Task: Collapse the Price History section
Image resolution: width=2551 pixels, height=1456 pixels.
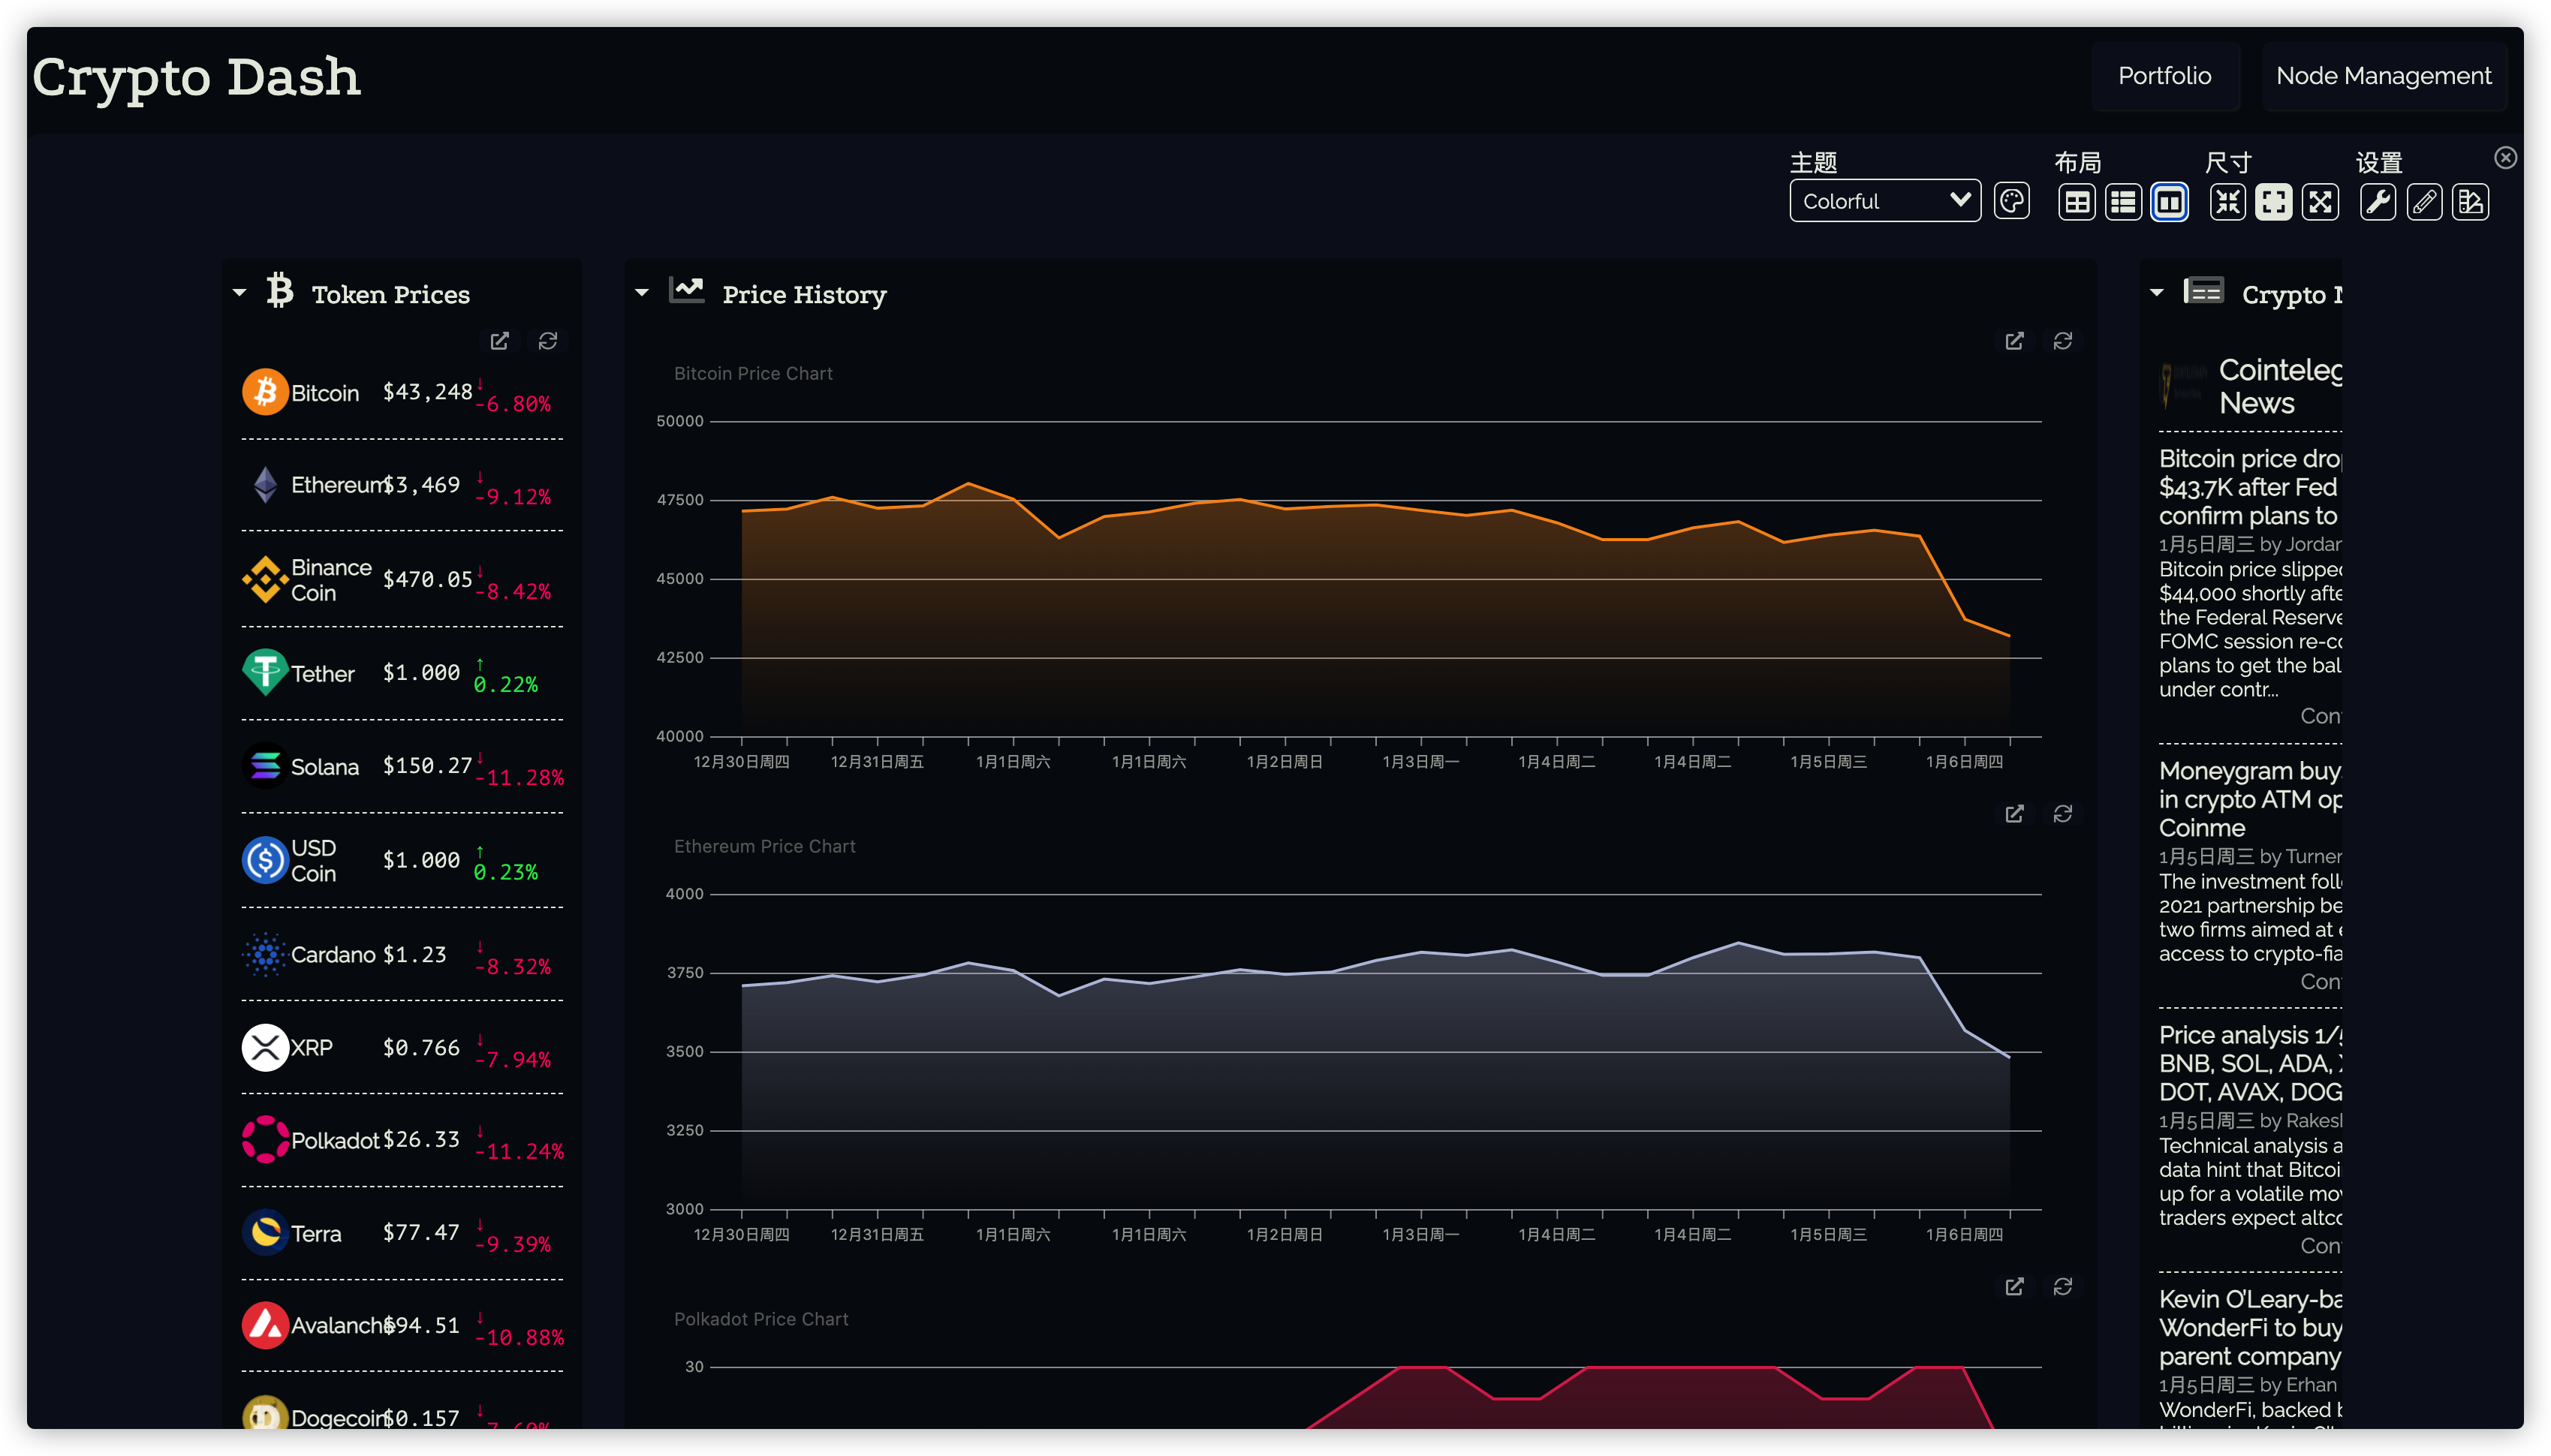Action: (x=642, y=293)
